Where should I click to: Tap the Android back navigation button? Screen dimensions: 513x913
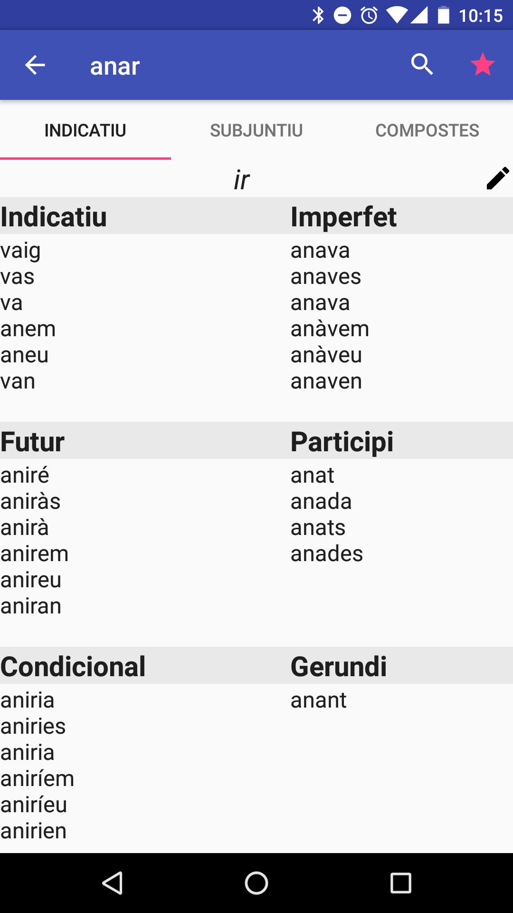coord(113,883)
